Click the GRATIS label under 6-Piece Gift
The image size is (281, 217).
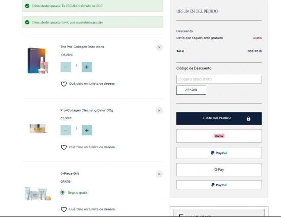[66, 182]
